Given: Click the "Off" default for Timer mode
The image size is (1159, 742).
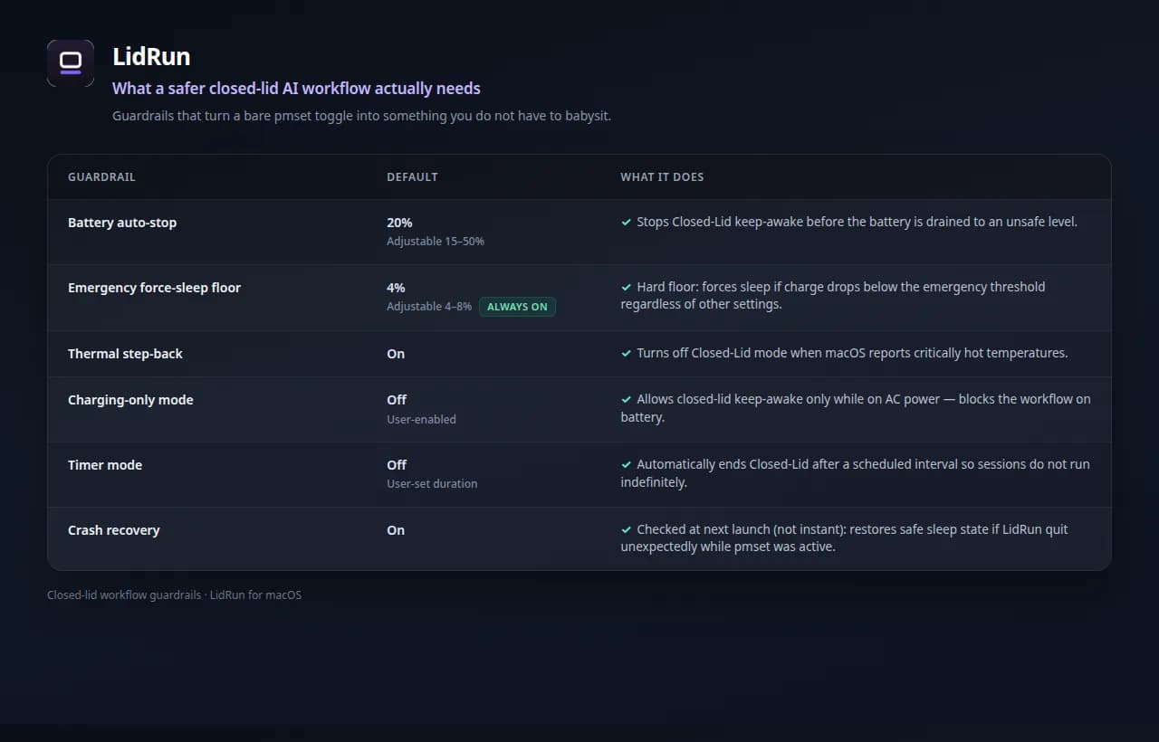Looking at the screenshot, I should [x=397, y=465].
